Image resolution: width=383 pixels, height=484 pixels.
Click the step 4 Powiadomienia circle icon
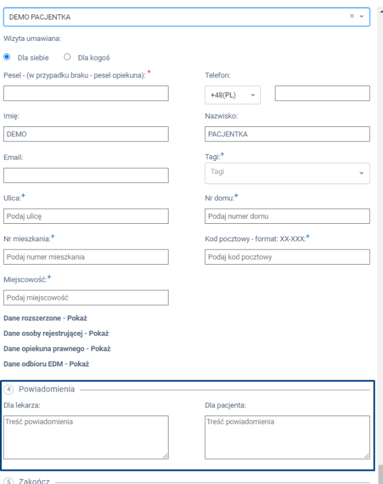pyautogui.click(x=8, y=390)
